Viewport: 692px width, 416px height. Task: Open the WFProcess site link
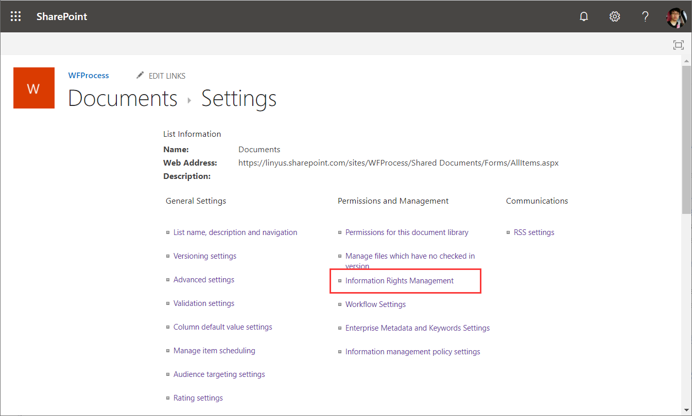point(89,76)
